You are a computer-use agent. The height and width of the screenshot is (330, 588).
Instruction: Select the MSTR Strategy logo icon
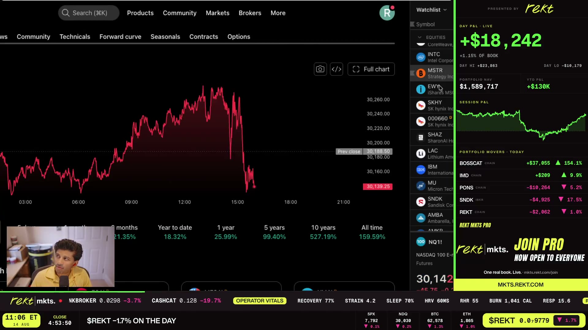[x=421, y=73]
